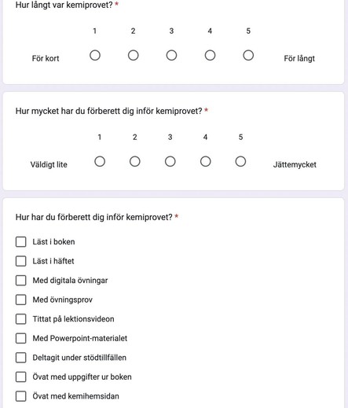Check the 'Övat med kemihemsidan' checkbox
The image size is (348, 408).
point(21,396)
